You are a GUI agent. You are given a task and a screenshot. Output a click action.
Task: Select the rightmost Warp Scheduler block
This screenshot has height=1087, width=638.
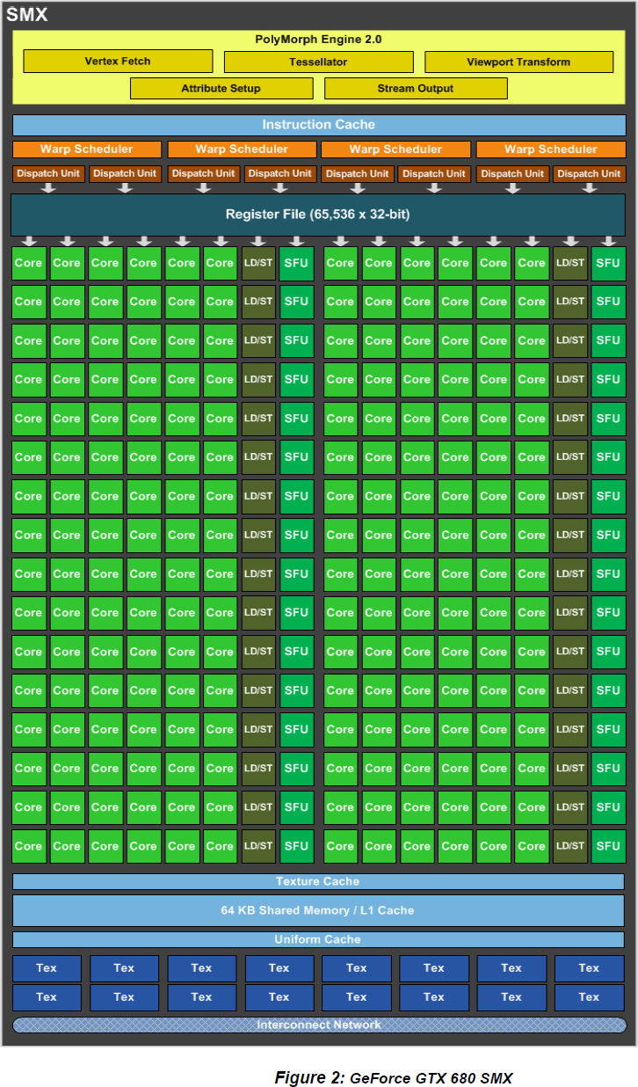pos(551,150)
